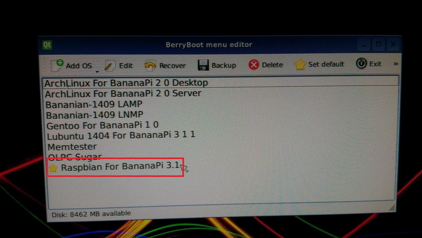The height and width of the screenshot is (238, 422).
Task: Select Lubuntu 1404 For BananaPi entry
Action: [x=121, y=136]
